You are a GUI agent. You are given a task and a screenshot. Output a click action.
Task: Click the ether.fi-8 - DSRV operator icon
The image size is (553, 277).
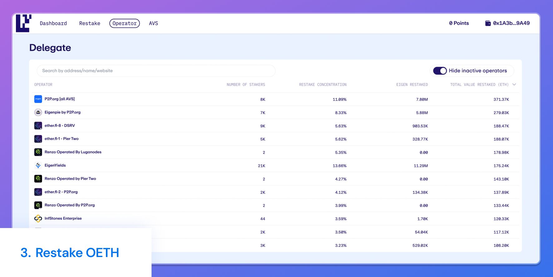point(38,126)
